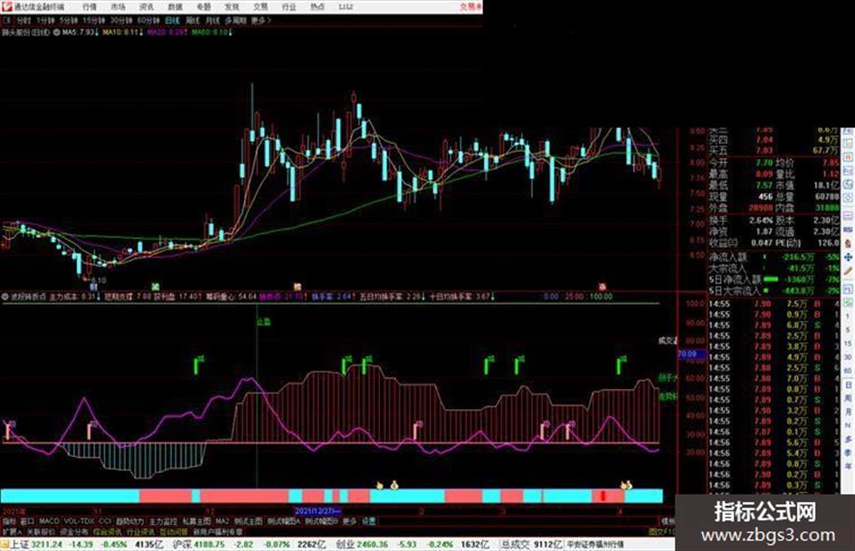Expand the 扩展 panel toggle
The width and height of the screenshot is (855, 551).
12,531
